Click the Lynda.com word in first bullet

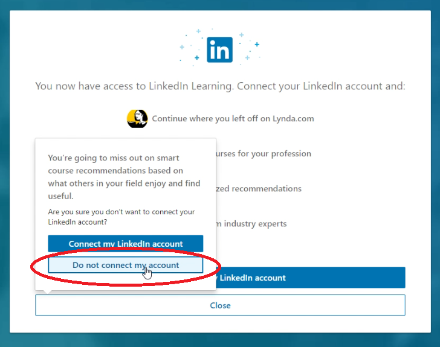coord(293,118)
